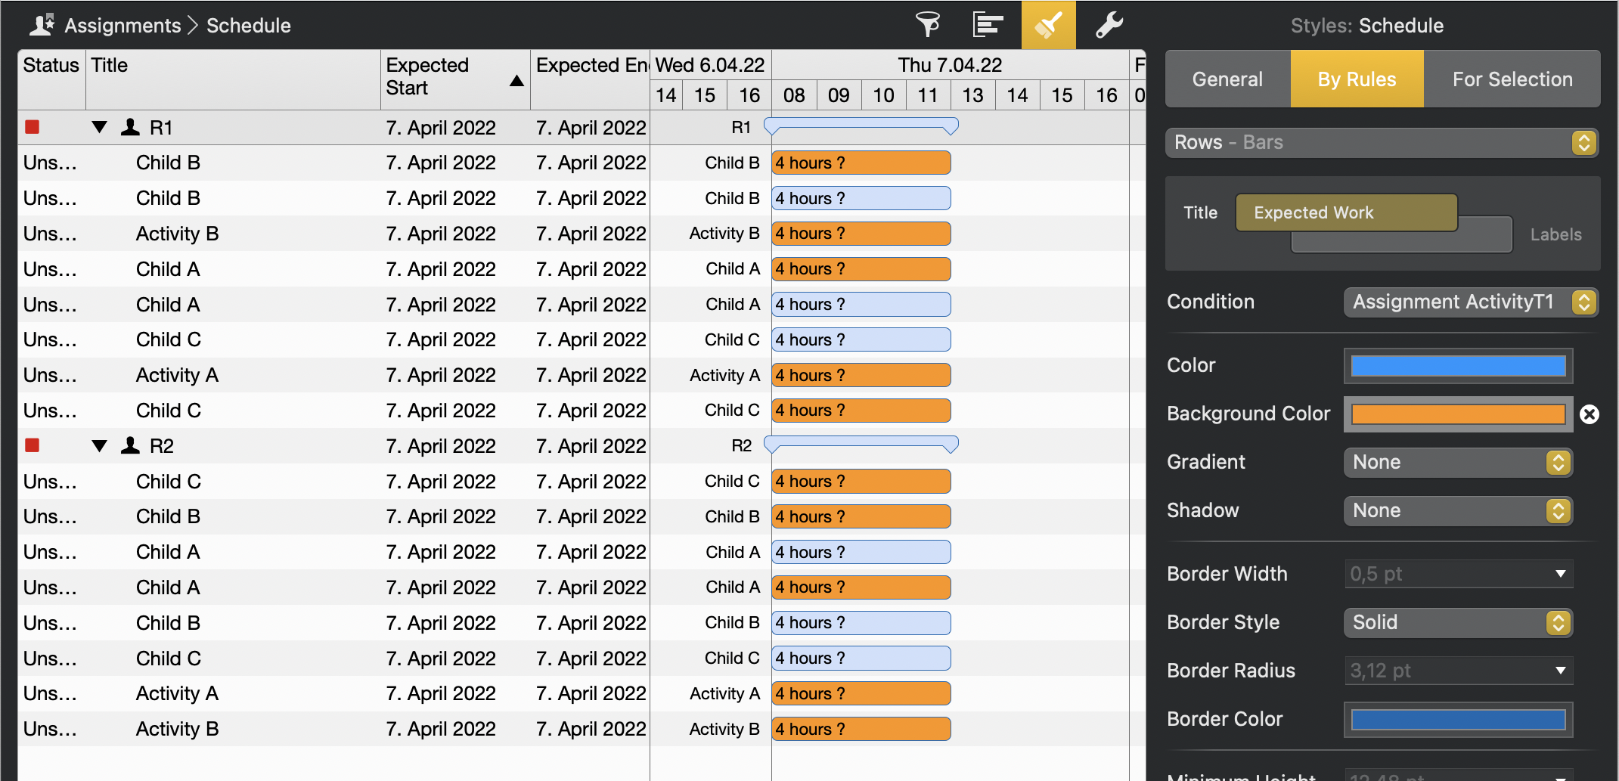Open the Gradient dropdown set to None
The image size is (1619, 781).
pyautogui.click(x=1458, y=462)
